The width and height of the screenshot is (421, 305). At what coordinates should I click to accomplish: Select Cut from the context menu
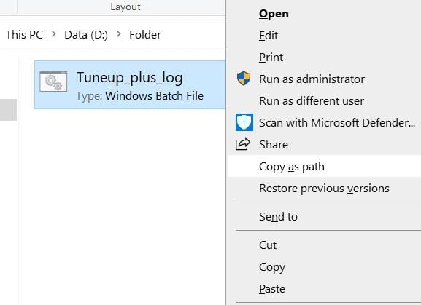[268, 245]
